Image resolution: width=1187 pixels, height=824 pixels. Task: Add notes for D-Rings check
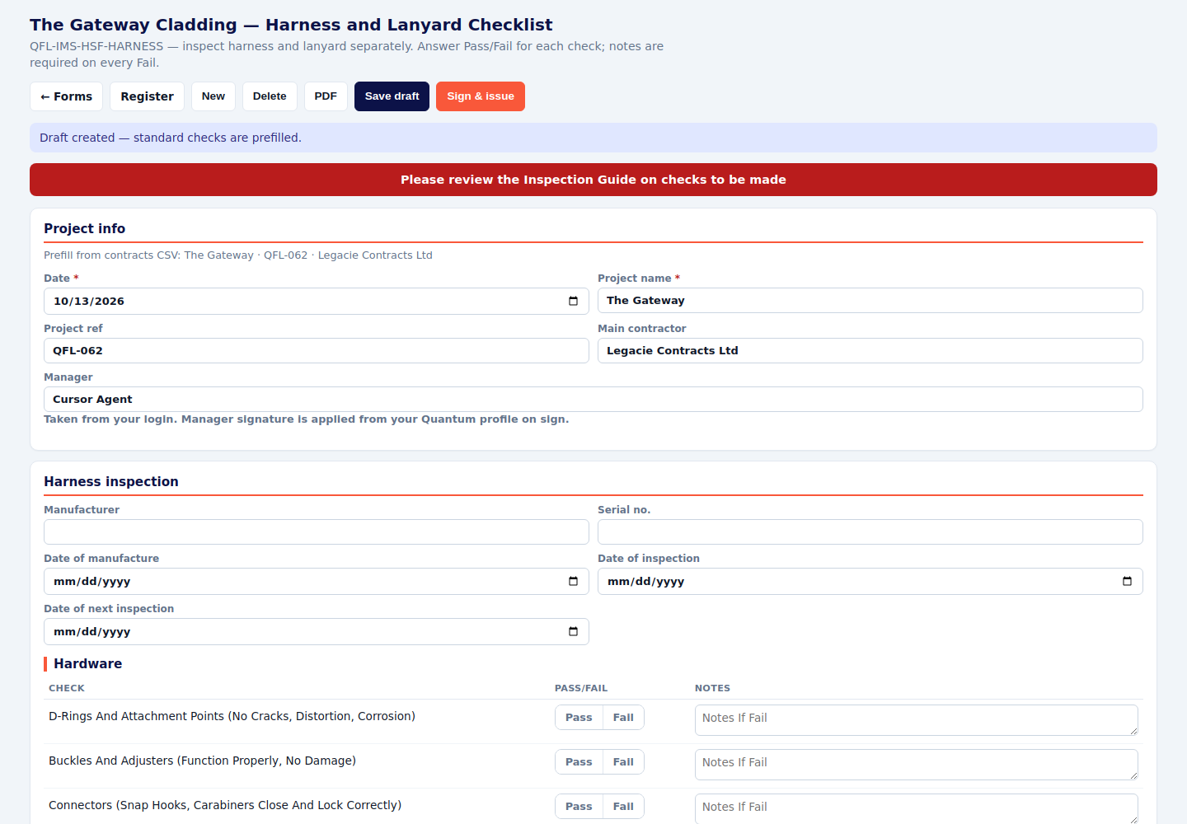click(x=917, y=720)
